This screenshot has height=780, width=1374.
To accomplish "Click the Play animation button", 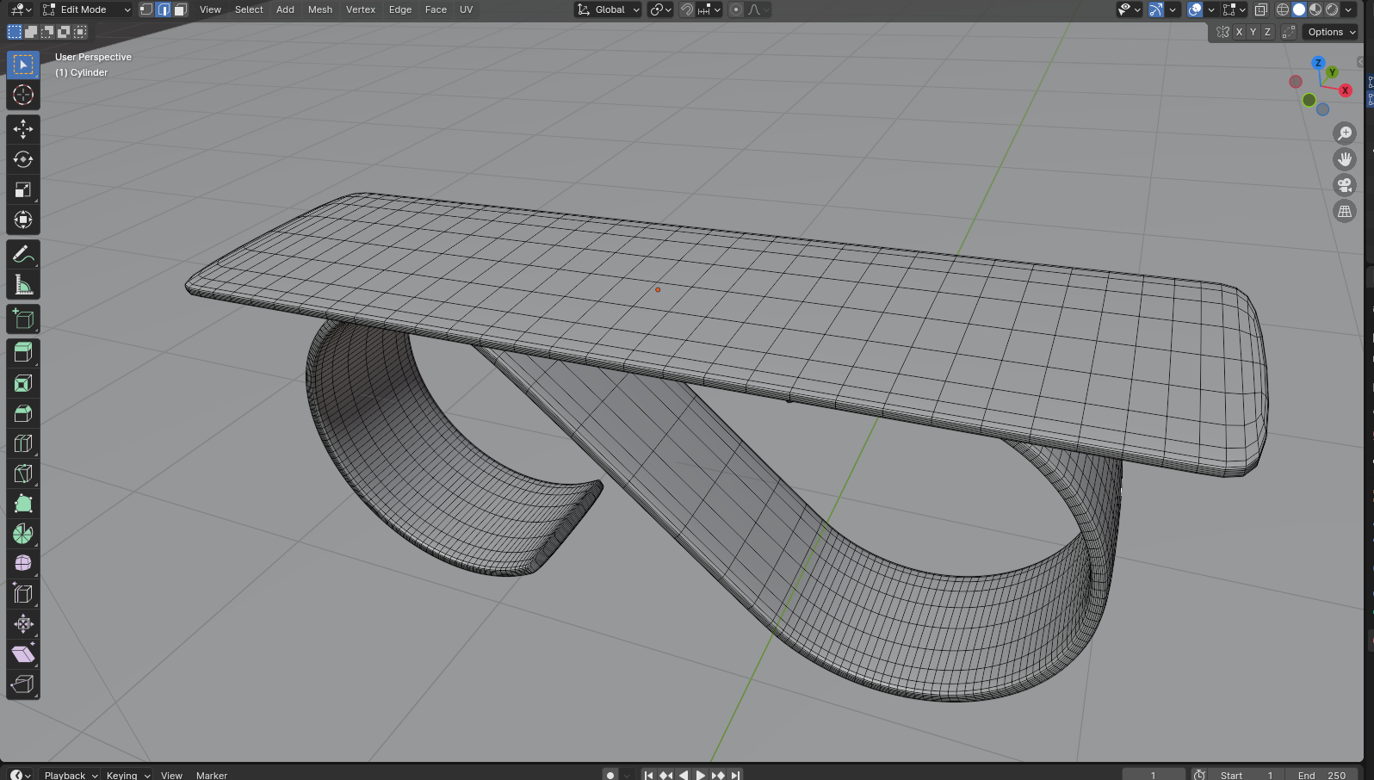I will (x=701, y=775).
